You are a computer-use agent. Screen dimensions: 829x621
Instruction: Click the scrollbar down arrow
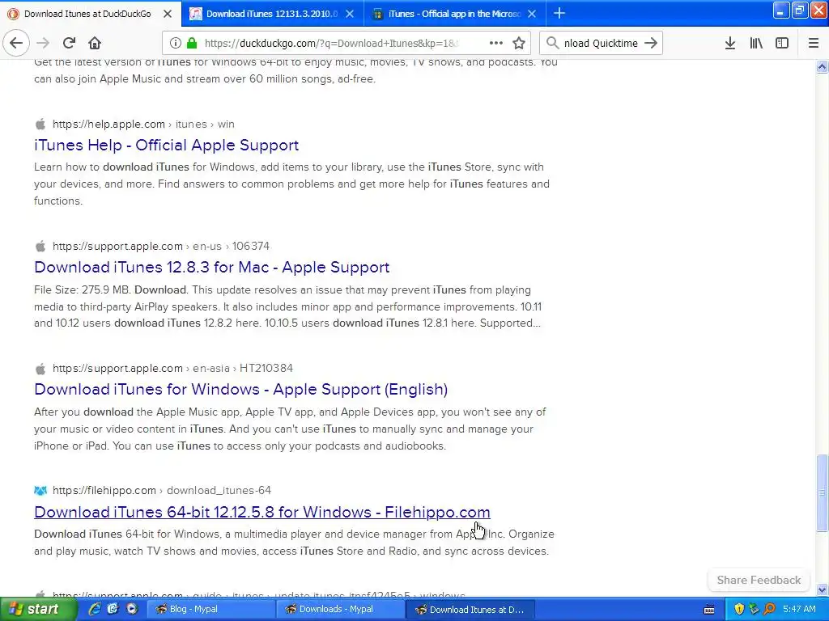[822, 589]
